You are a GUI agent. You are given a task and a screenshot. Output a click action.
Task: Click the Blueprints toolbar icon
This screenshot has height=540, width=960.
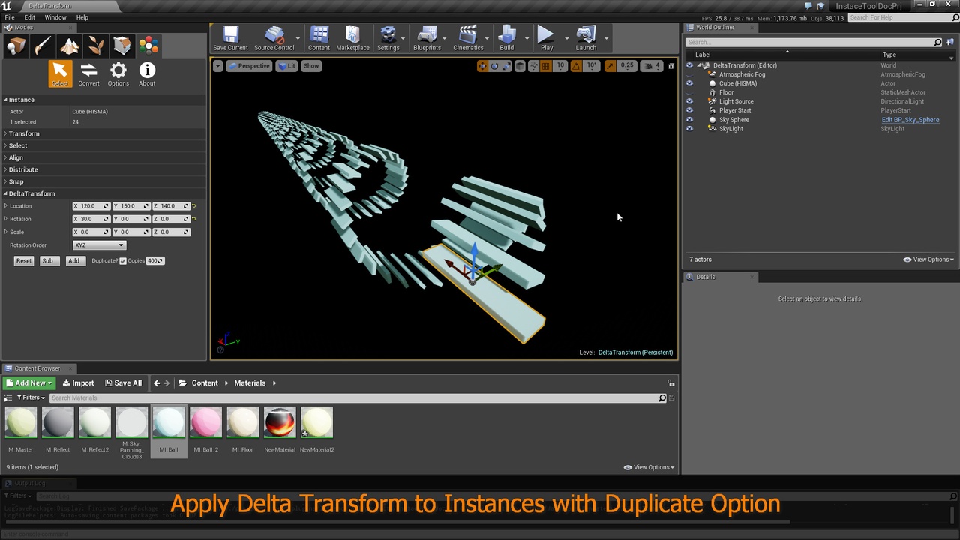tap(427, 38)
